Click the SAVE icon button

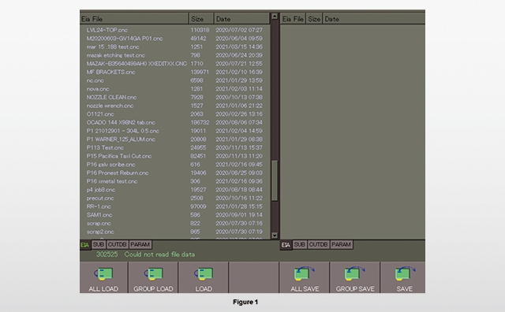point(403,277)
